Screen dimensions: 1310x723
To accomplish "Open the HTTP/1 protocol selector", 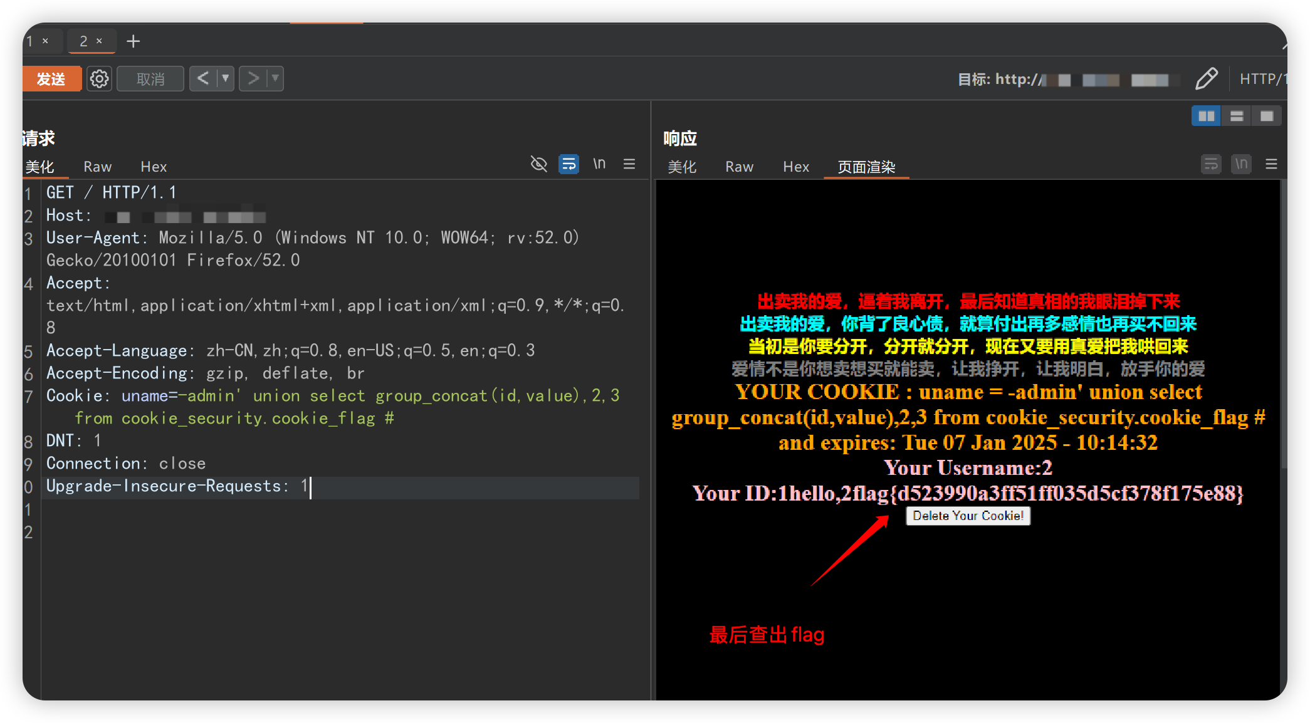I will point(1262,79).
